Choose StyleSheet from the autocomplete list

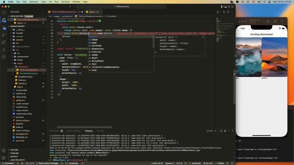pos(97,61)
